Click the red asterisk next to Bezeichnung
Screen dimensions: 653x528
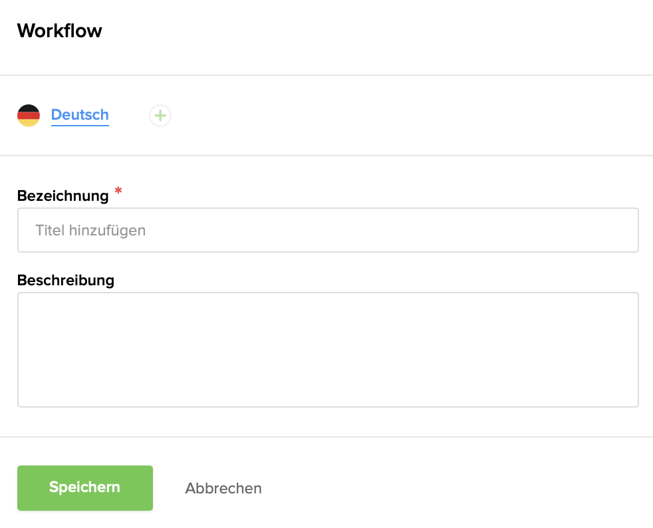(118, 192)
